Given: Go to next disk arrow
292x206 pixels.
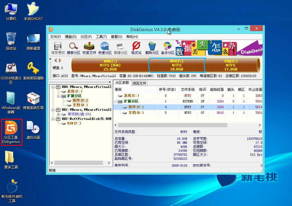Looking at the screenshot, I should (60, 60).
